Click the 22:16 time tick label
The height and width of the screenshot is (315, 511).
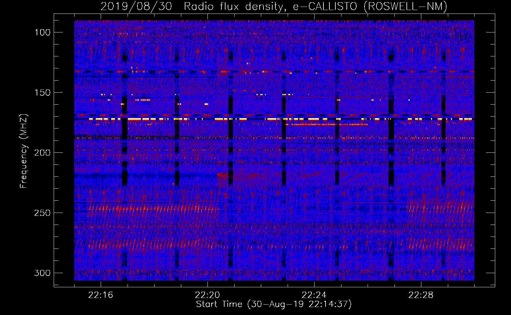[x=101, y=295]
